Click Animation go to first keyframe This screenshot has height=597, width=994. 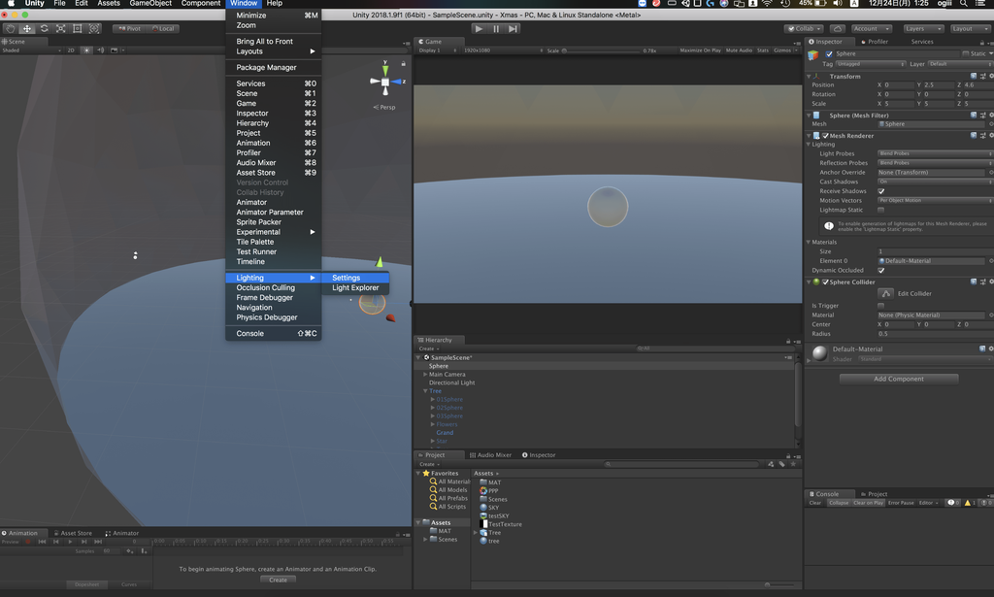tap(42, 542)
